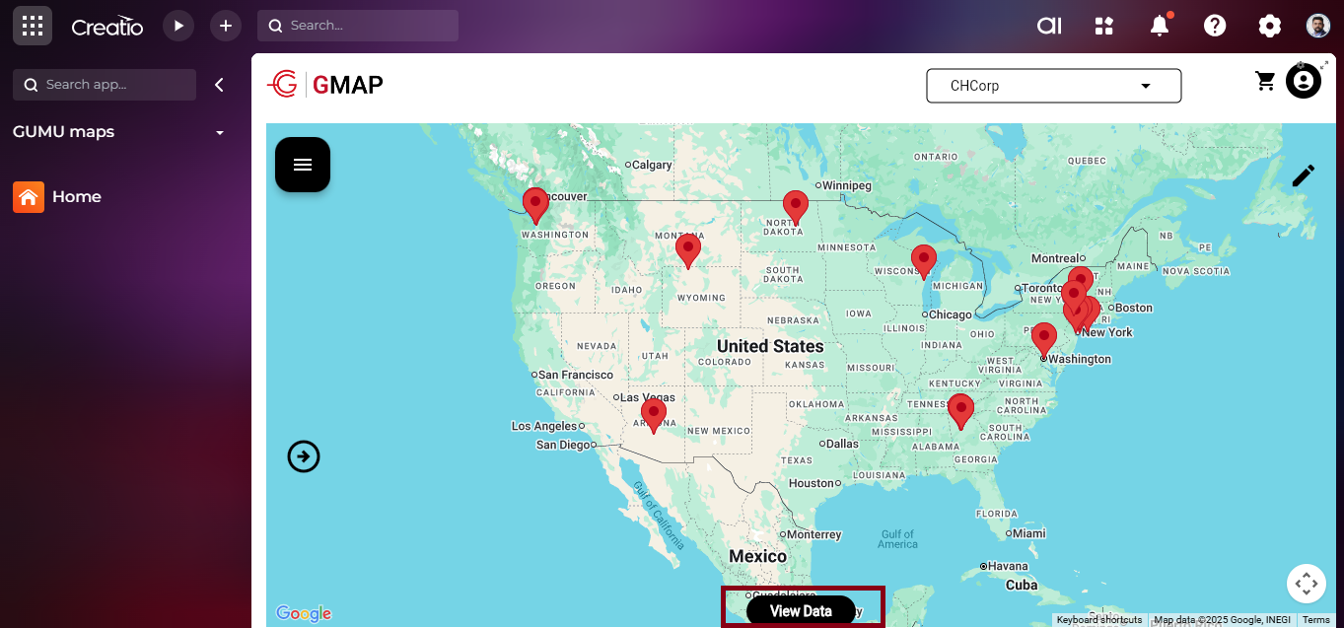Select the map pin in Montana
Image resolution: width=1344 pixels, height=628 pixels.
(x=688, y=251)
